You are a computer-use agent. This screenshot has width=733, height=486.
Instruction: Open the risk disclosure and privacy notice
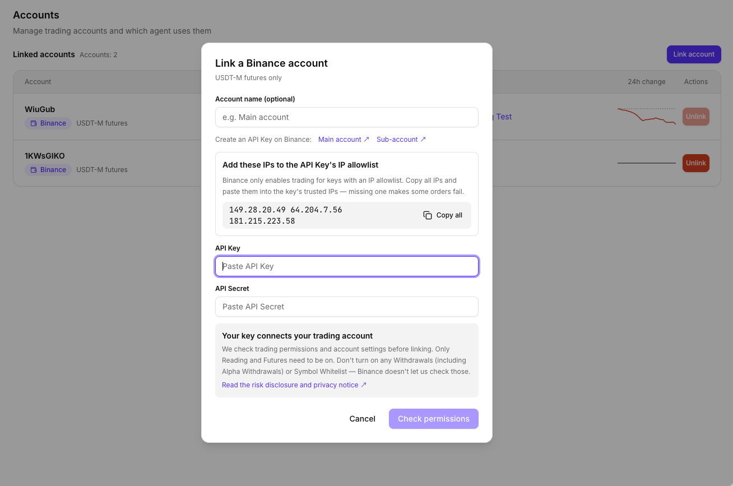point(294,385)
